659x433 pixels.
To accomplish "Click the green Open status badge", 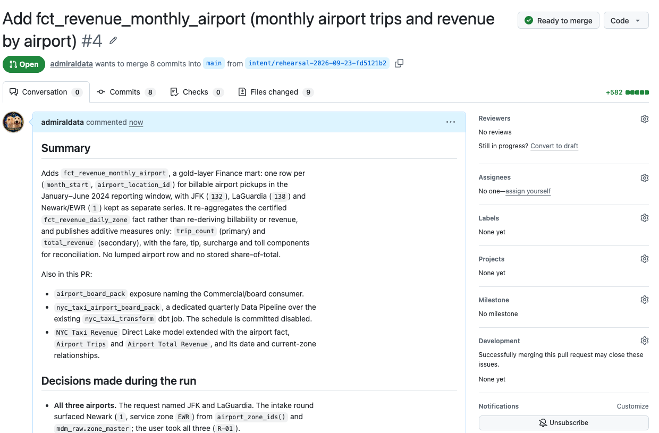I will [x=24, y=64].
